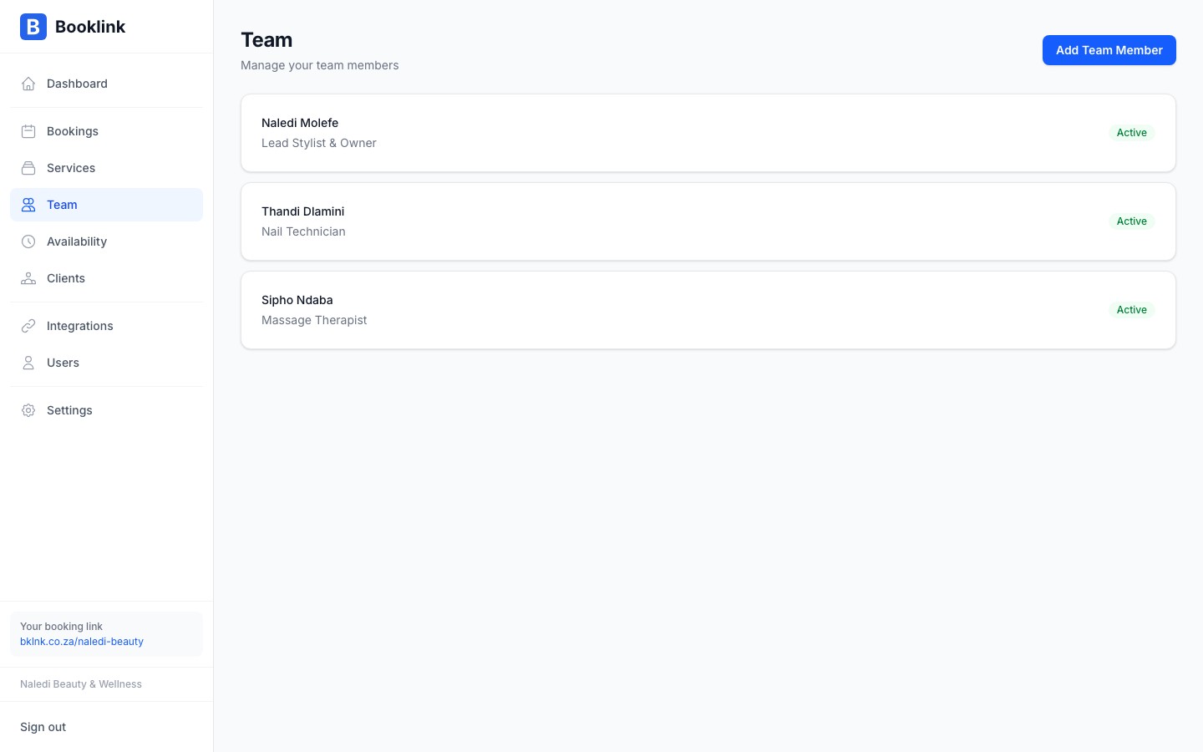Open the bklnk.co.za/naledi-beauty booking link
Screen dimensions: 1203x752
(81, 642)
